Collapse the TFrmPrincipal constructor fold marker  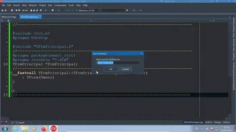[x=11, y=73]
